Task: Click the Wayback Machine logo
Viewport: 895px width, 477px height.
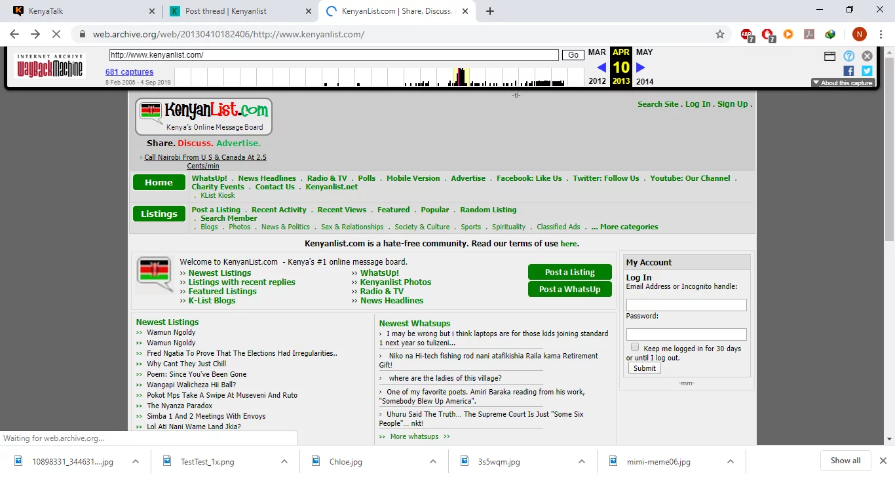Action: coord(50,66)
